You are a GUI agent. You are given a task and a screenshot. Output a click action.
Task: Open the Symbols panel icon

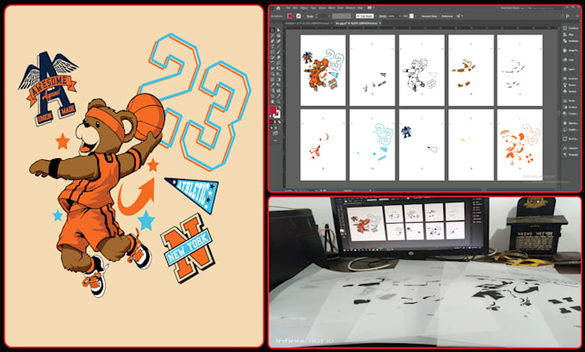tap(565, 91)
